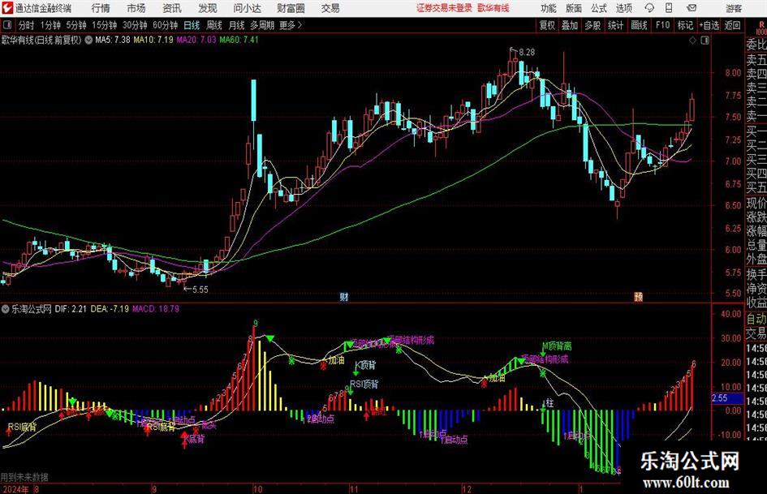Open the 乐淘公式网 indicator dropdown circle
Screen dimensions: 767x494
(x=6, y=309)
